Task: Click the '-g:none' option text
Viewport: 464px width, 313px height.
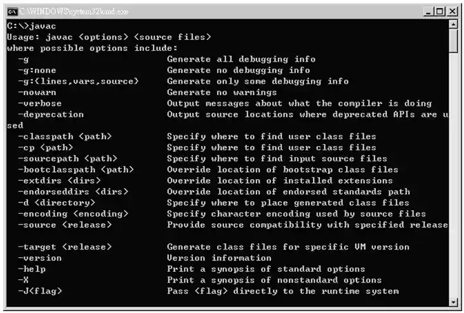Action: (x=38, y=70)
